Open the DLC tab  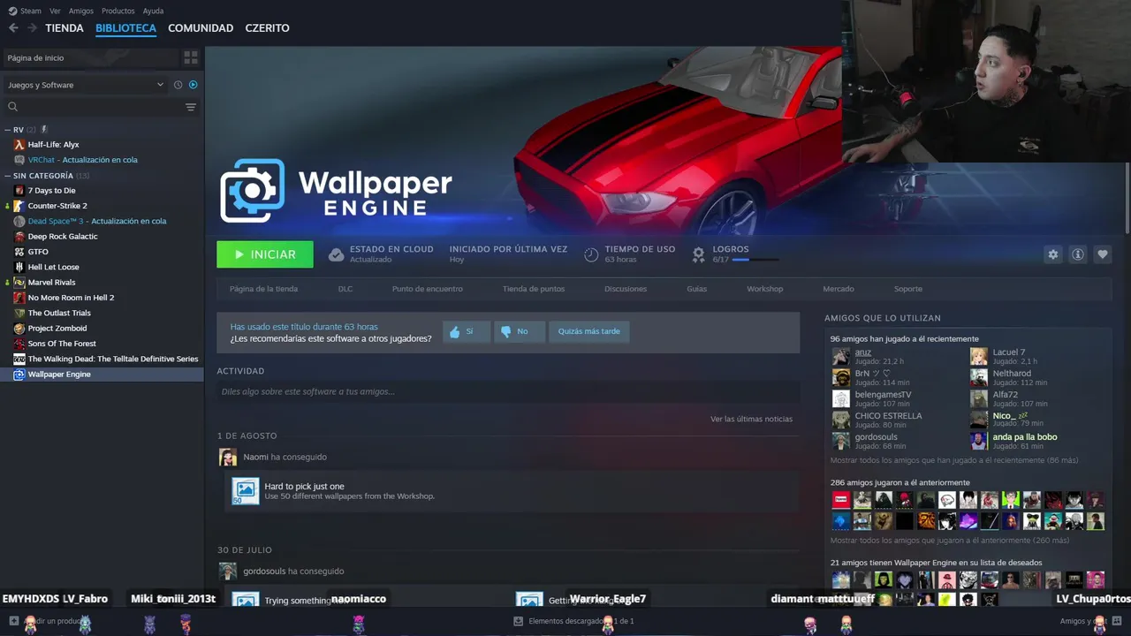click(x=345, y=289)
